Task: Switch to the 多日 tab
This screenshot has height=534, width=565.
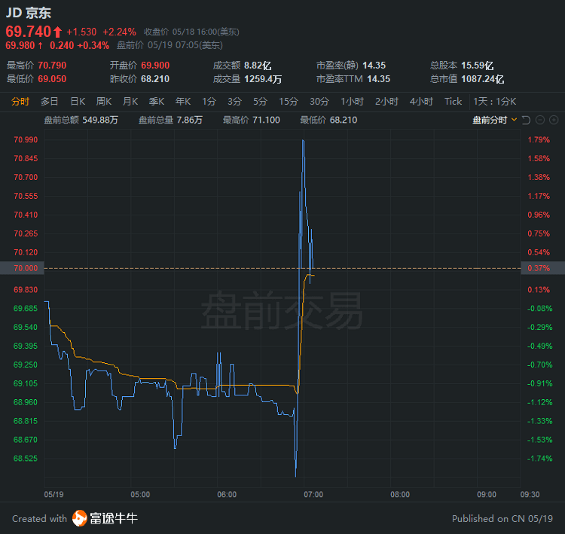Action: pyautogui.click(x=50, y=102)
